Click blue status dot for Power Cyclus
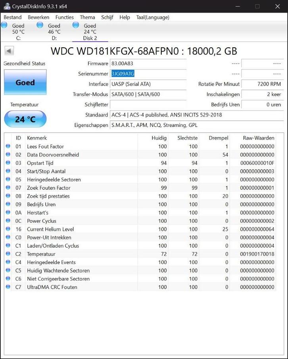This screenshot has width=288, height=359. 8,221
